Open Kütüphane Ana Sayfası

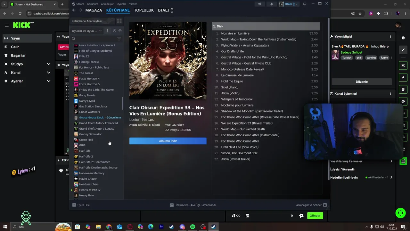[x=93, y=21]
